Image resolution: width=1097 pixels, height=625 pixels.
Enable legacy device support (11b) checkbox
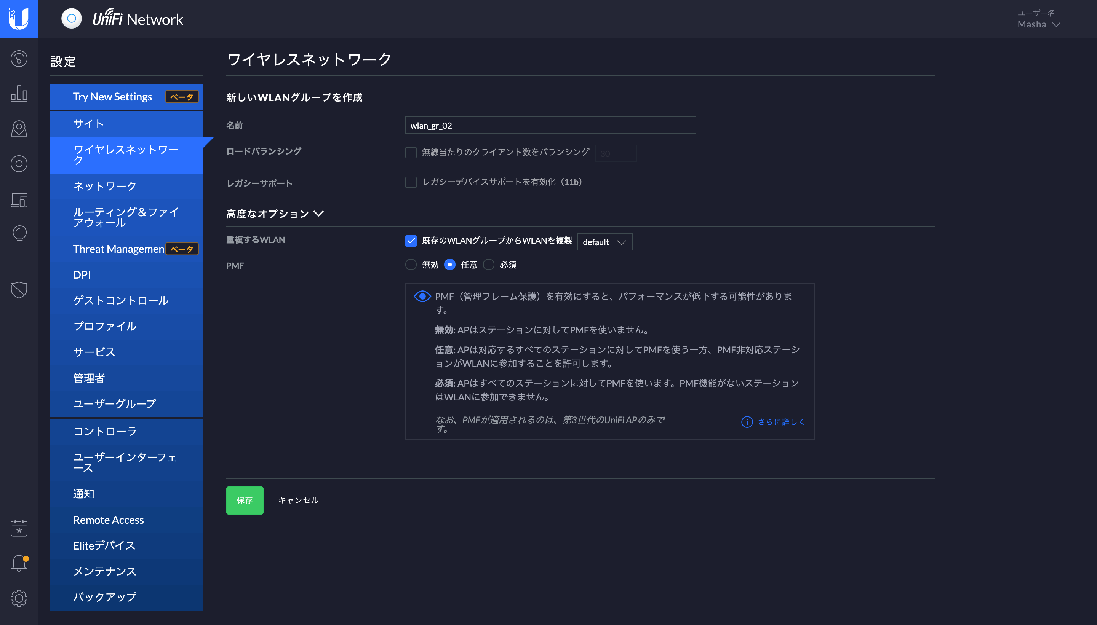coord(411,182)
